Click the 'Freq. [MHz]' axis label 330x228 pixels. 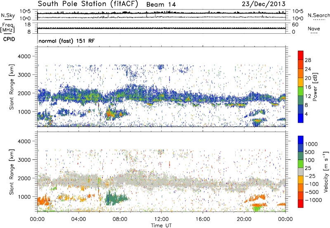(x=7, y=28)
